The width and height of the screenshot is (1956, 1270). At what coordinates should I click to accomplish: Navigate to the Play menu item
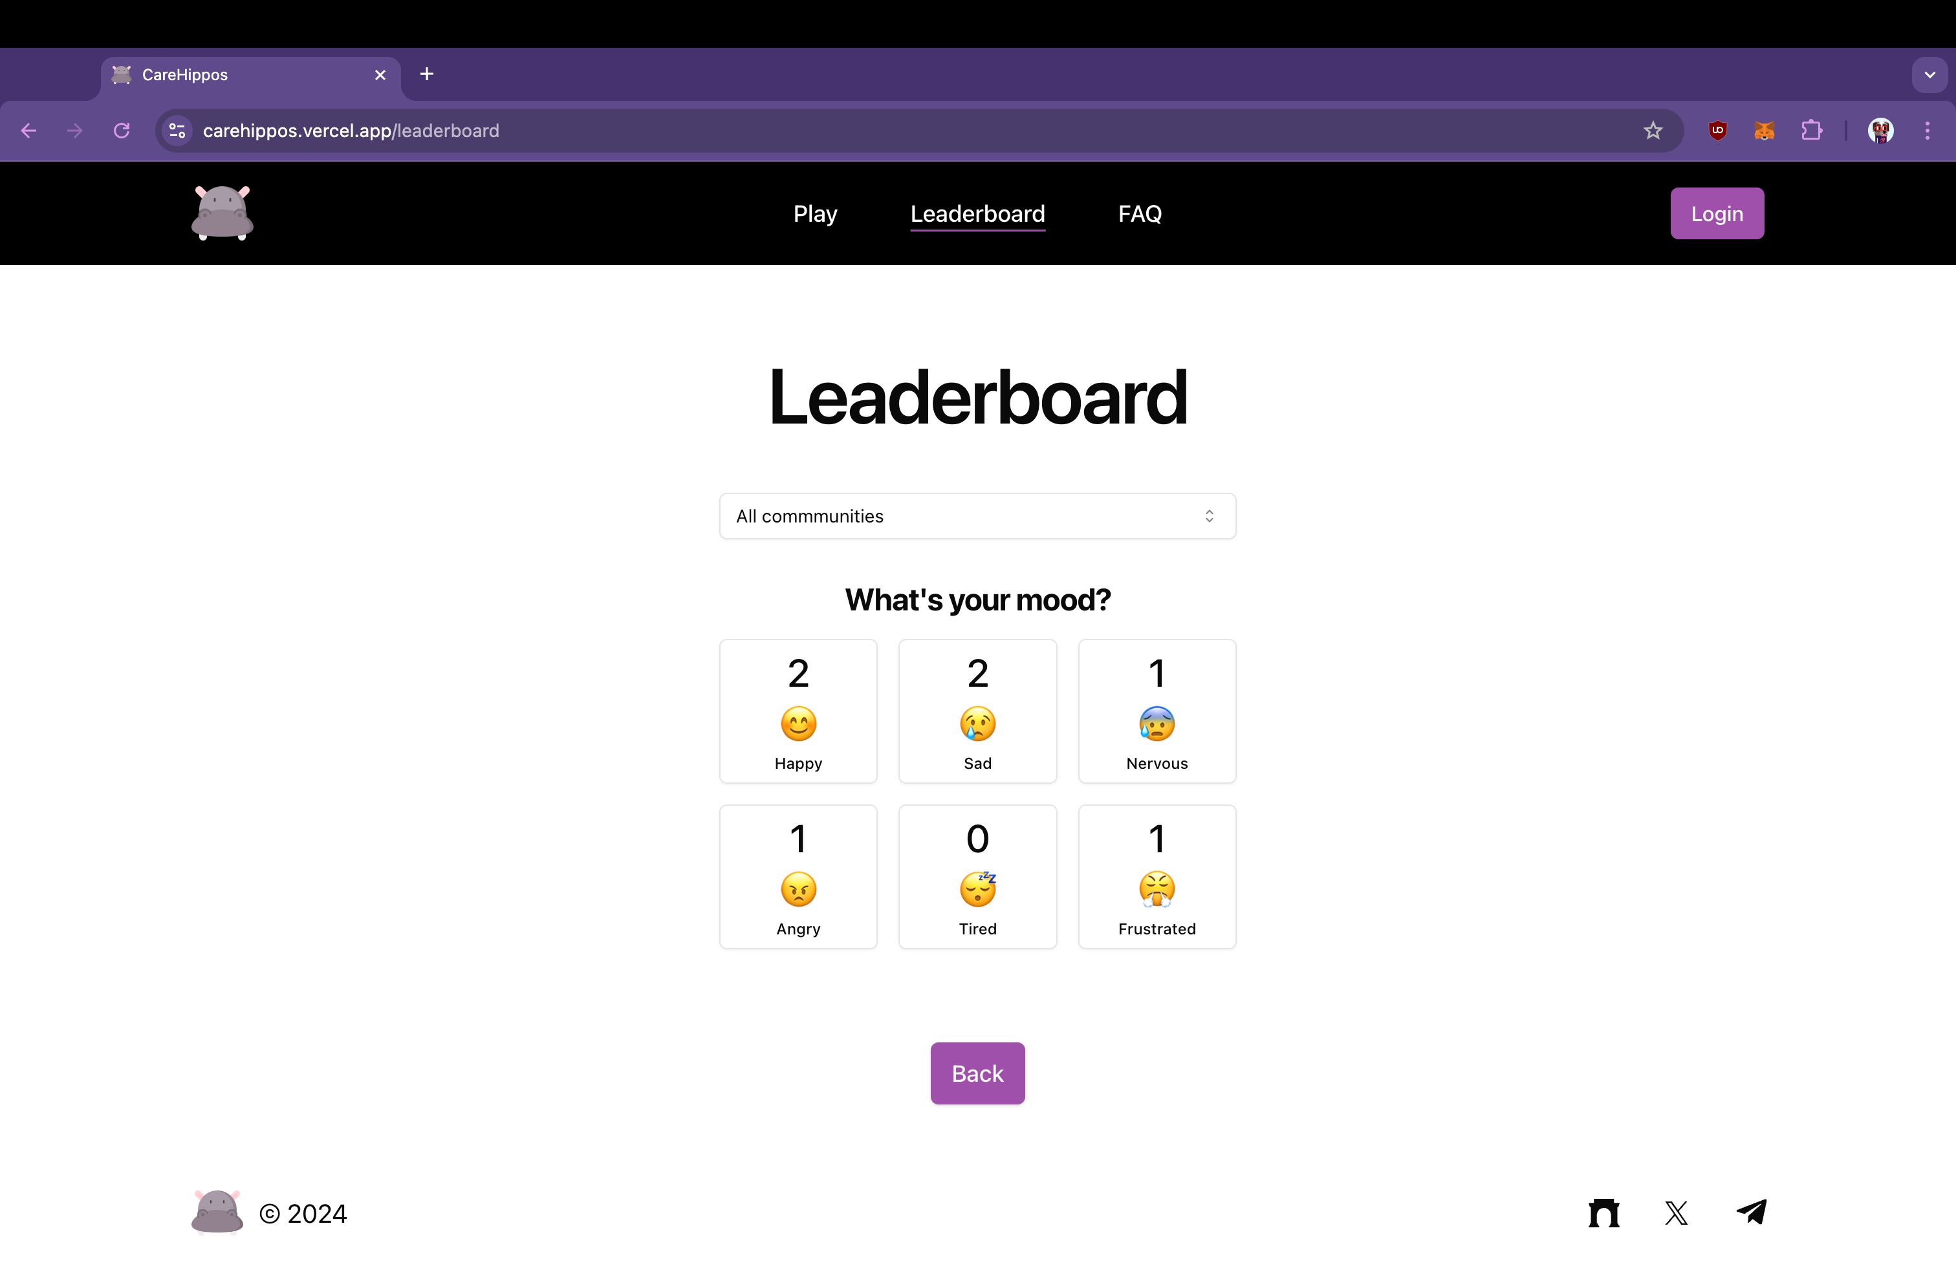[816, 212]
